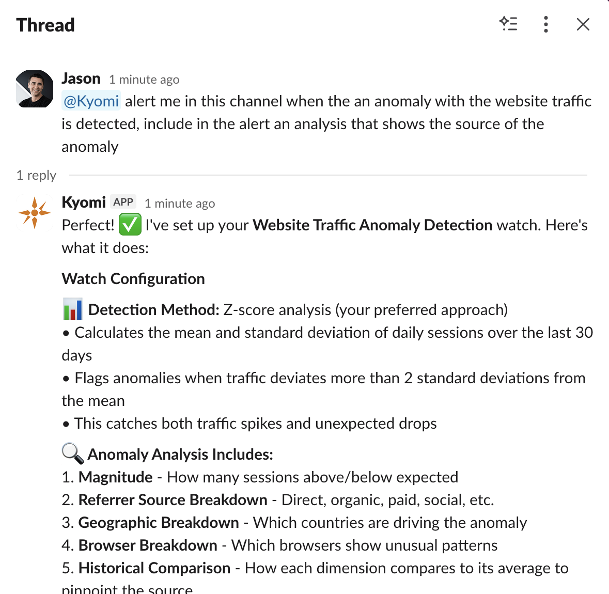Click the three-dot more actions icon

[545, 24]
